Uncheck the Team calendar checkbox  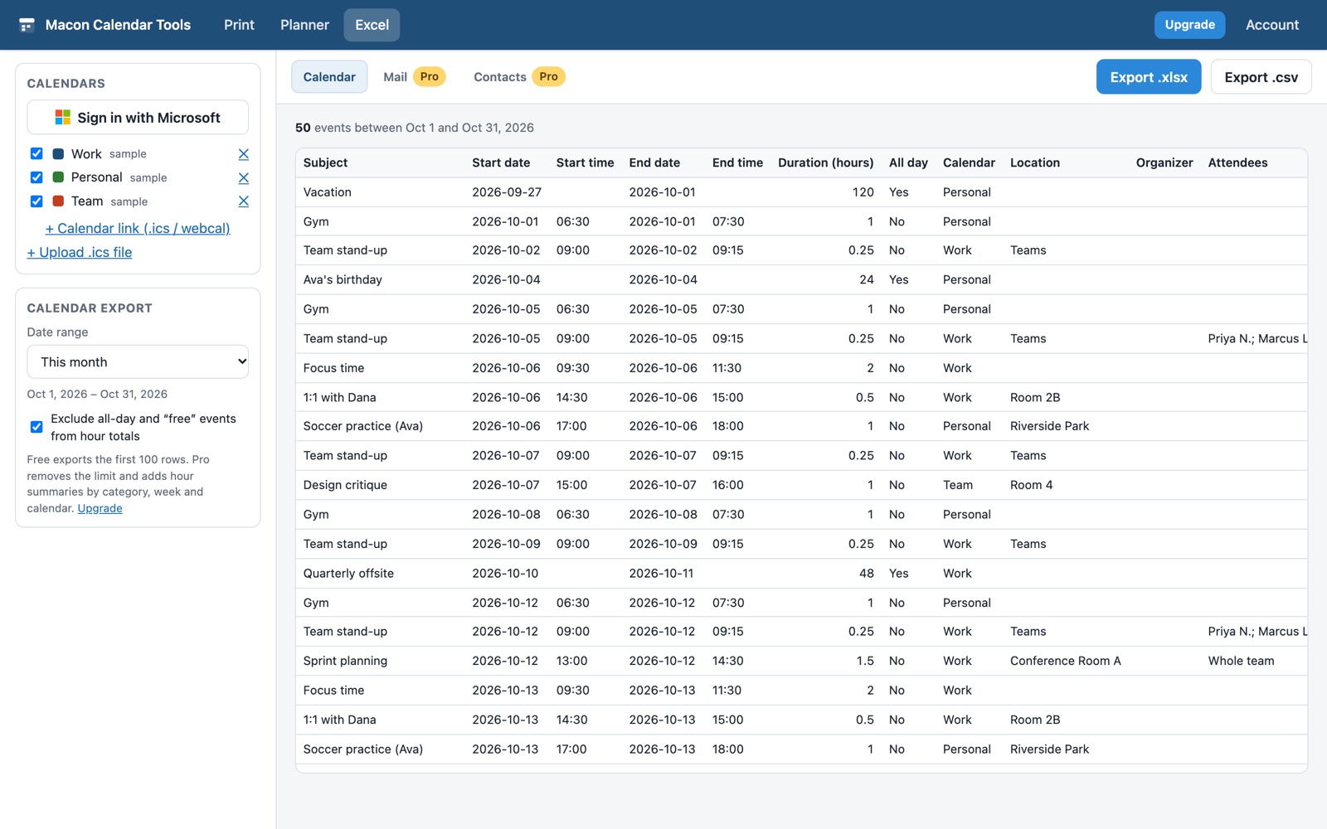point(36,201)
